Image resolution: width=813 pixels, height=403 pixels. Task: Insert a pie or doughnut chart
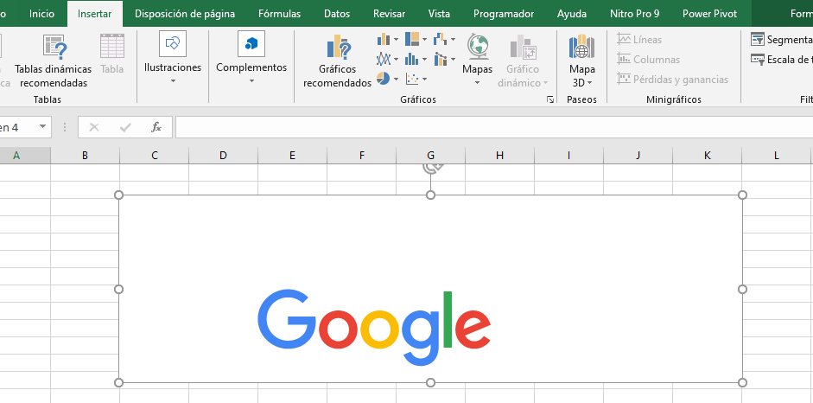click(388, 79)
